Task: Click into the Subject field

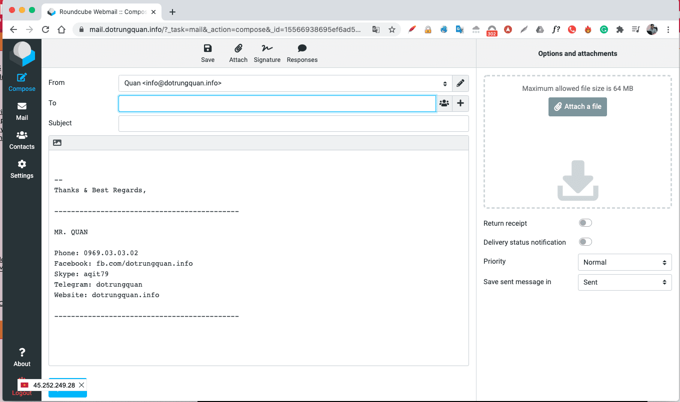Action: click(293, 123)
